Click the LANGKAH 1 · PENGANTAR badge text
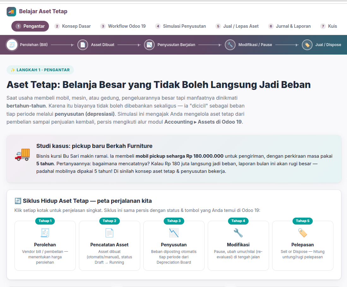 click(x=43, y=70)
